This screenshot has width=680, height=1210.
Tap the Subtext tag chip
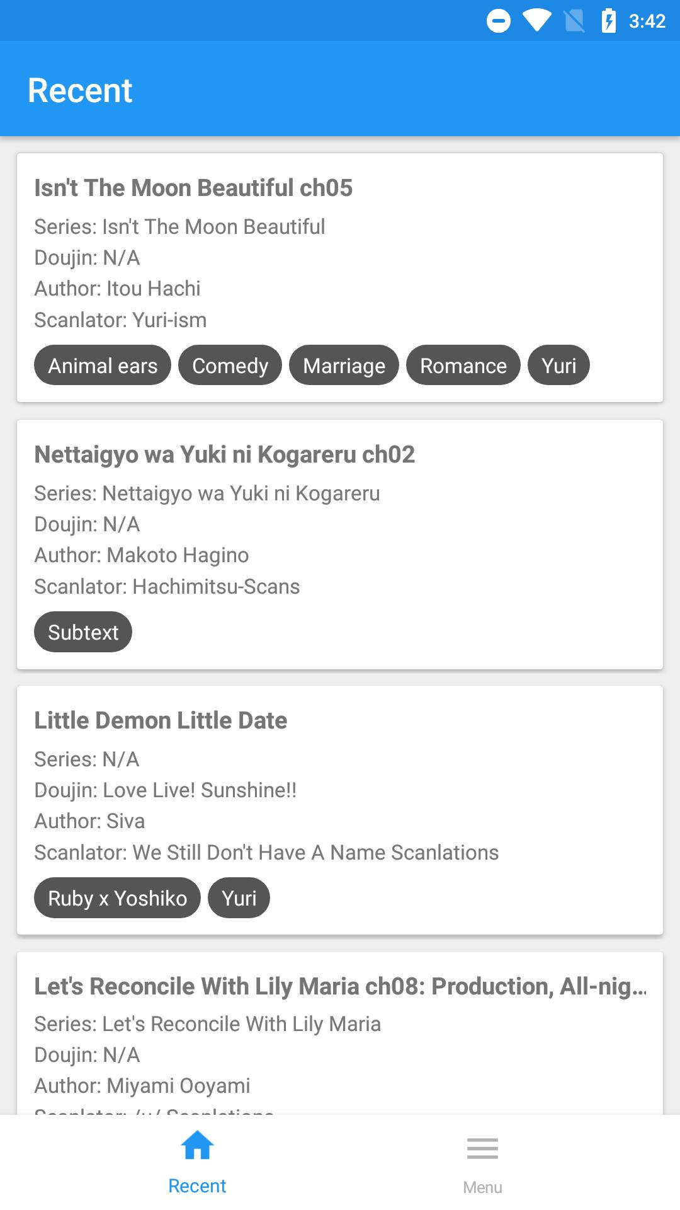click(x=83, y=632)
